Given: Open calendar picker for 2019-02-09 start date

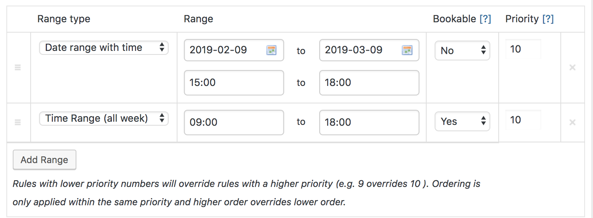Looking at the screenshot, I should [271, 50].
